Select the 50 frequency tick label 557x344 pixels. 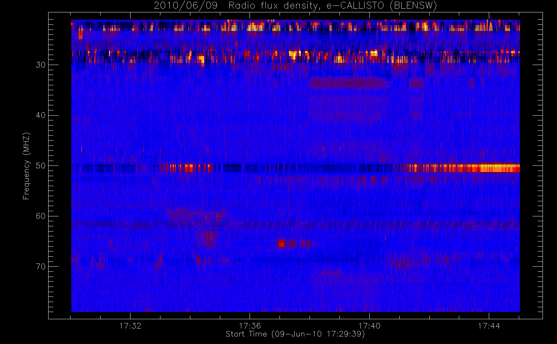pyautogui.click(x=41, y=166)
